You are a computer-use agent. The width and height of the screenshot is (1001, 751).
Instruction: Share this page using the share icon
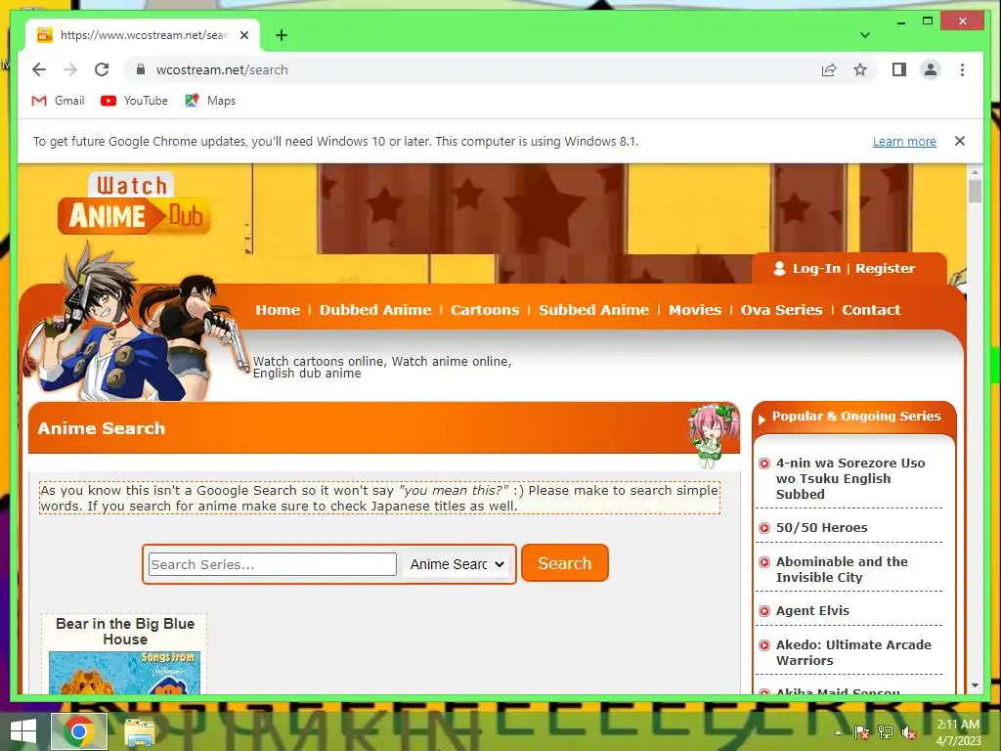[x=829, y=69]
